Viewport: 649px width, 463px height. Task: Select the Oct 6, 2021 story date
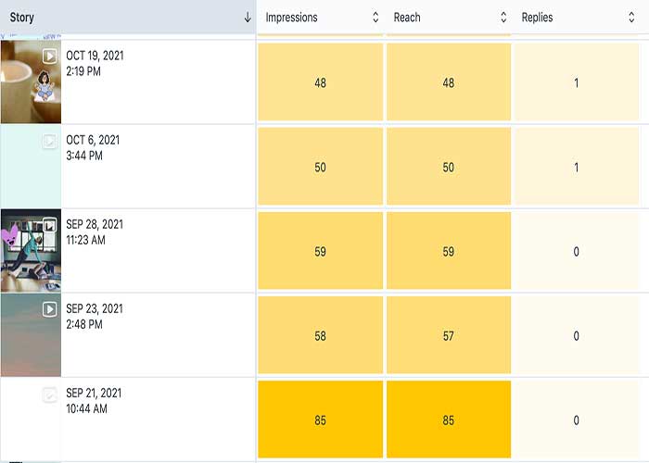click(93, 141)
